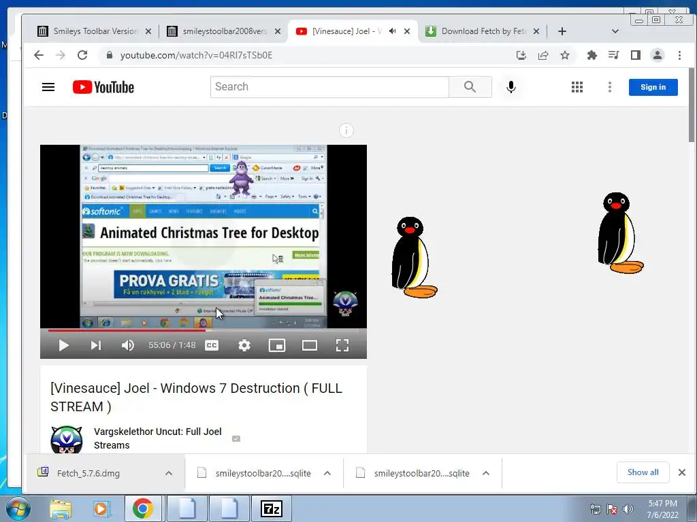Click the video frame thumbnail

coord(203,236)
